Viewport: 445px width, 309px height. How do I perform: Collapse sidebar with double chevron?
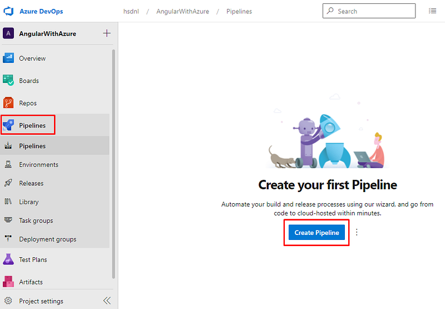coord(107,301)
